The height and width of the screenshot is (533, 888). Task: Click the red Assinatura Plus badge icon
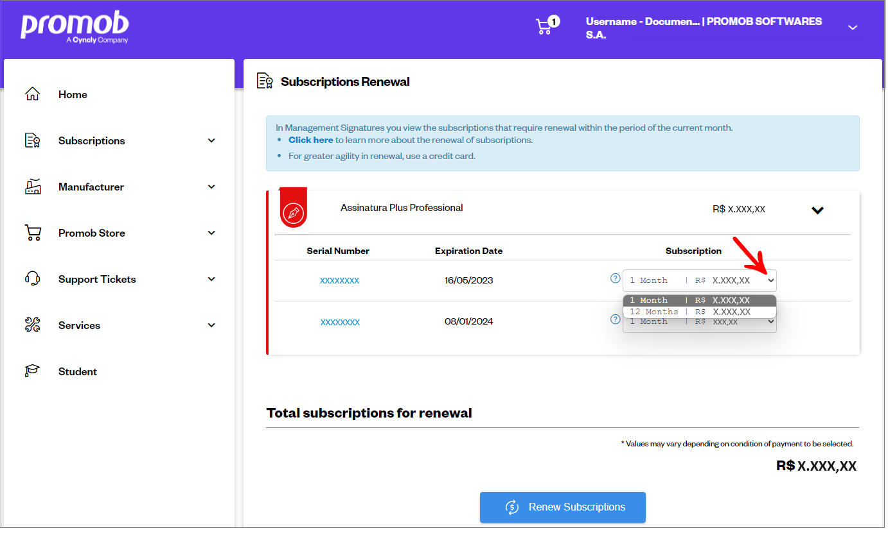(x=293, y=208)
